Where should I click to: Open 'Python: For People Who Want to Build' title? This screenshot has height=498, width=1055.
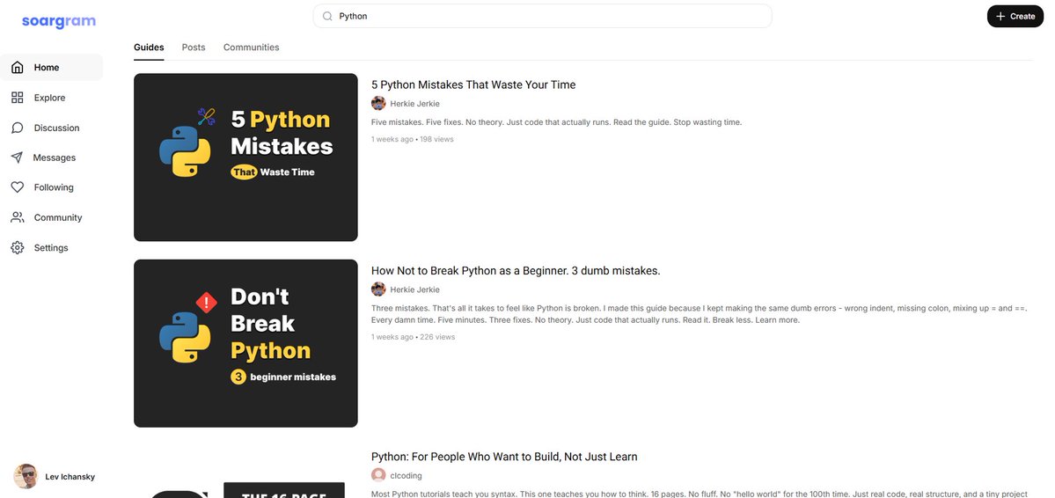505,457
